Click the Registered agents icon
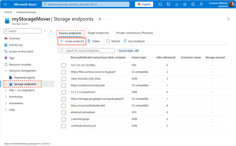The image size is (236, 146). coord(11,77)
